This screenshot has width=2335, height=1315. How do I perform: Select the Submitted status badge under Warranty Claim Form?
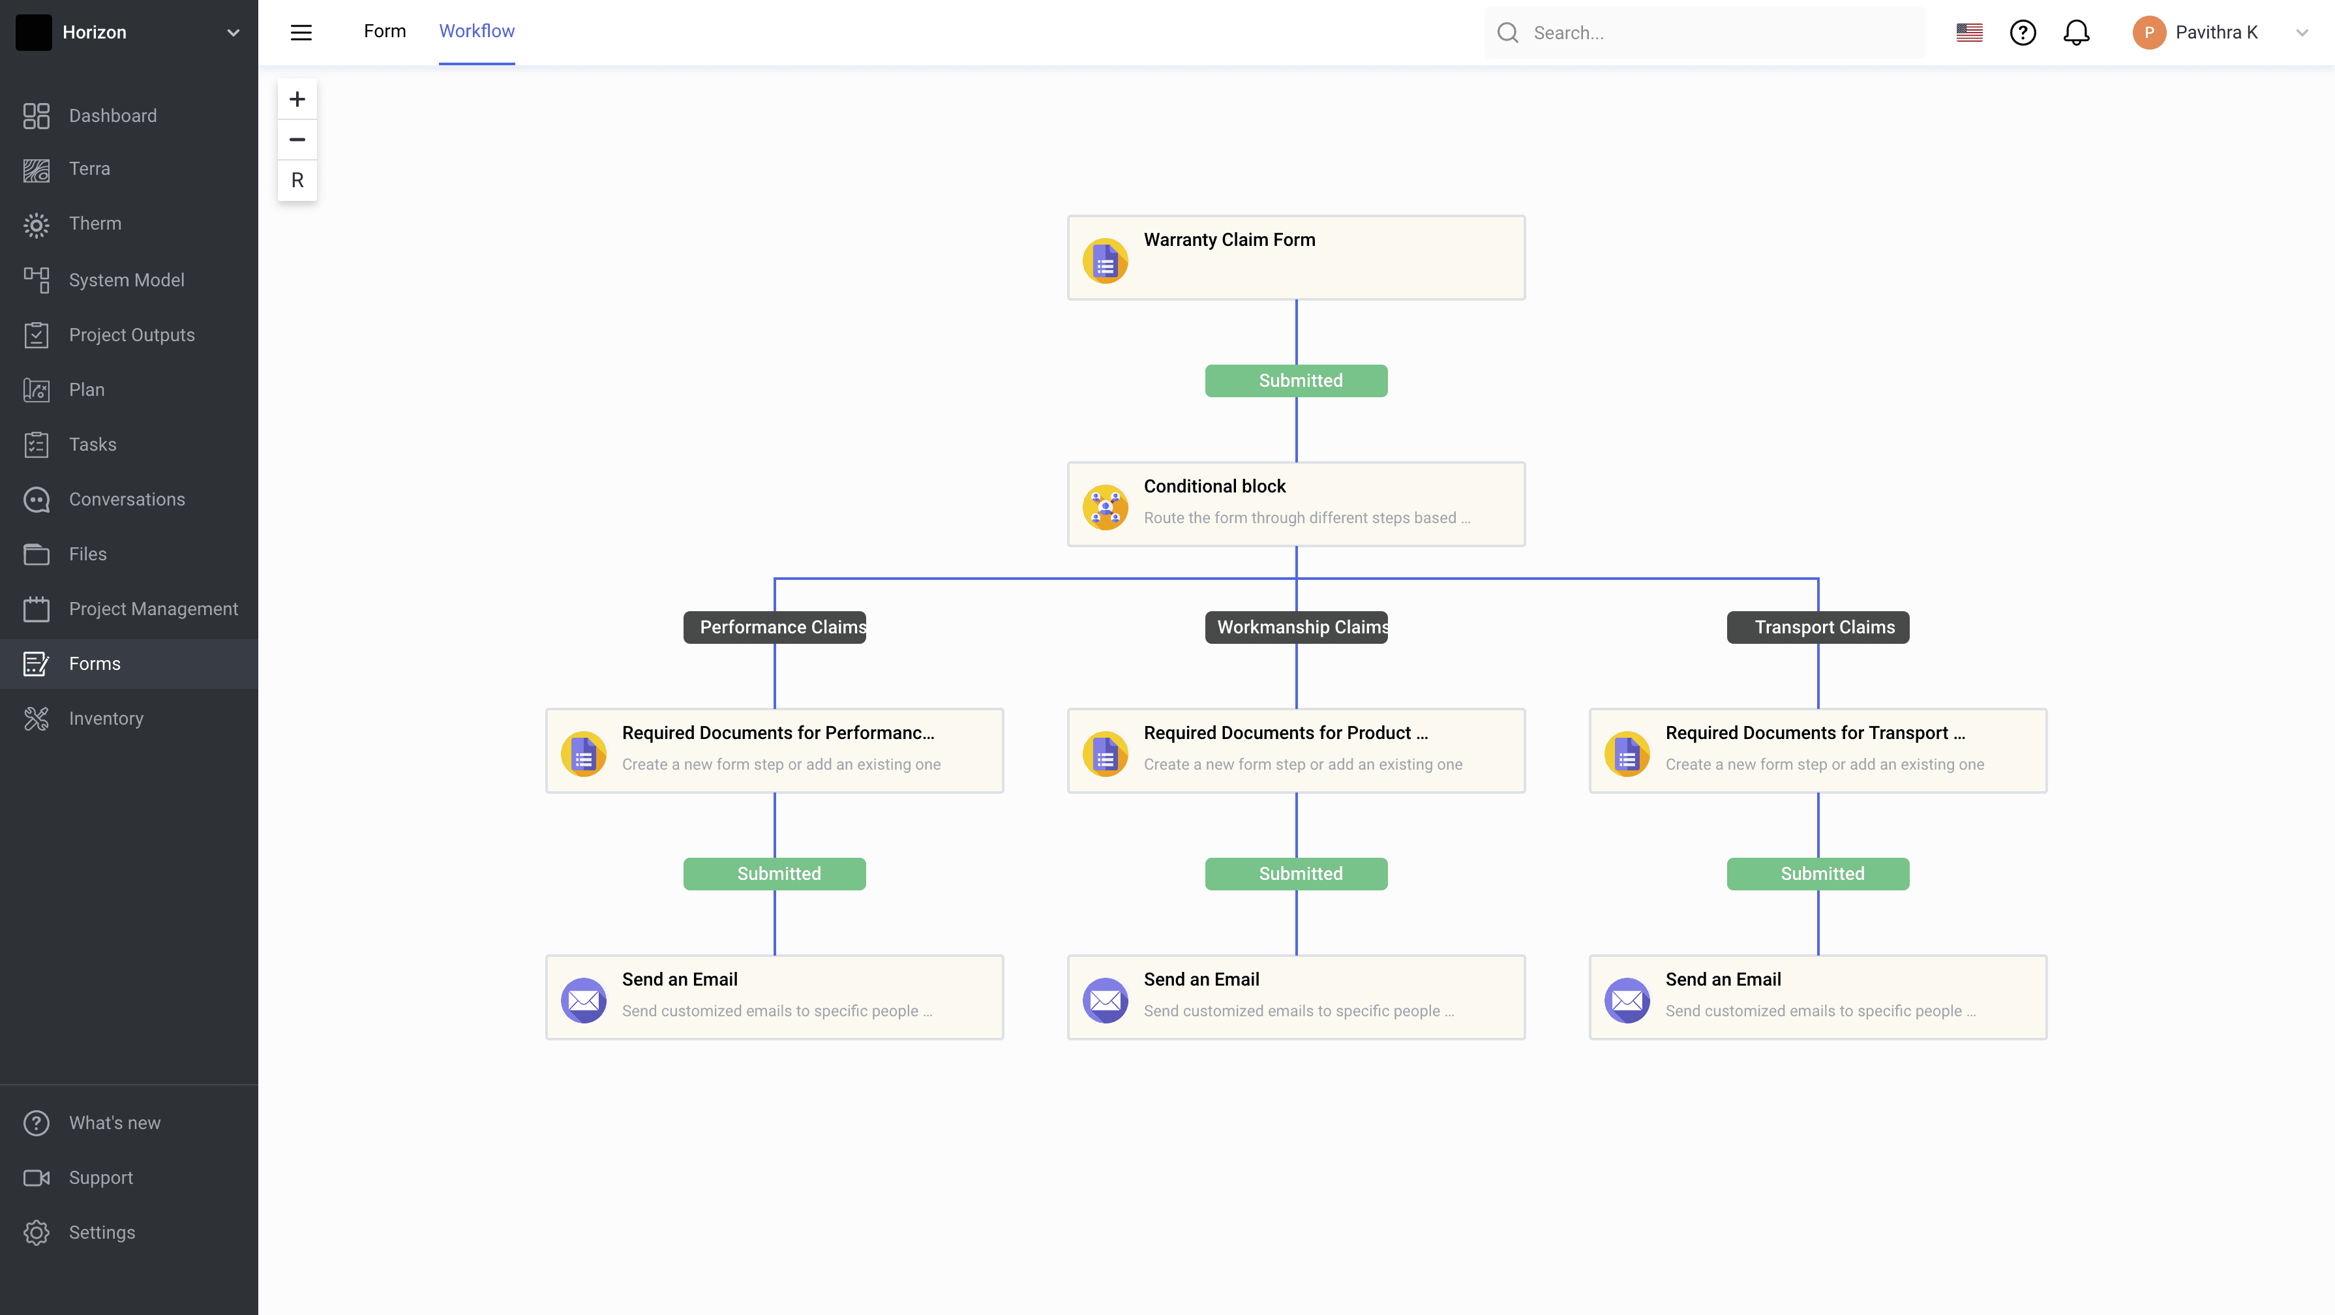point(1295,380)
